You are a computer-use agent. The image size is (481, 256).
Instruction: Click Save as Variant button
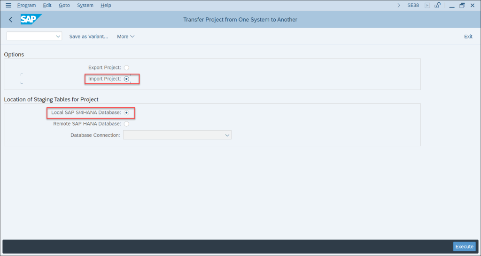click(x=89, y=37)
